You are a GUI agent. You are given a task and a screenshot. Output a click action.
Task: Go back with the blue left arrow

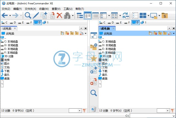point(5,15)
